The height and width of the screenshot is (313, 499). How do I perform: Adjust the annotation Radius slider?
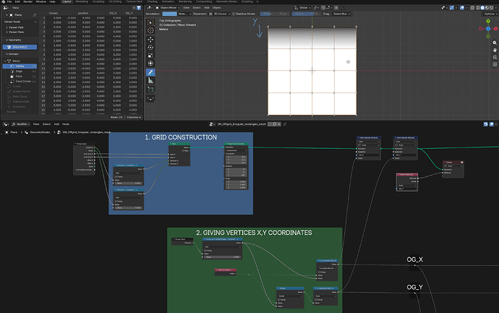click(274, 14)
